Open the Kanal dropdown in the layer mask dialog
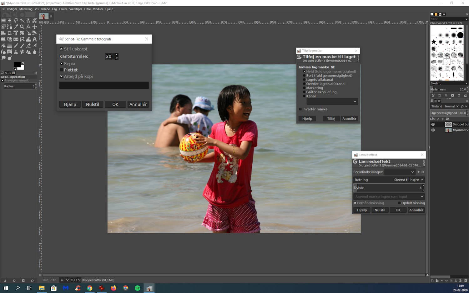The width and height of the screenshot is (469, 293). (332, 102)
